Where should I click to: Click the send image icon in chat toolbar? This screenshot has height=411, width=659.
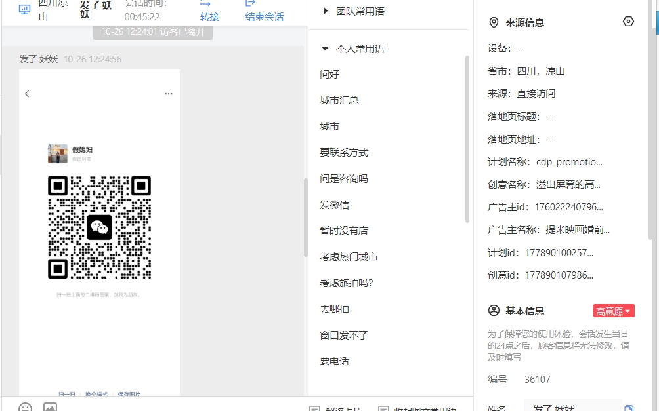point(50,407)
